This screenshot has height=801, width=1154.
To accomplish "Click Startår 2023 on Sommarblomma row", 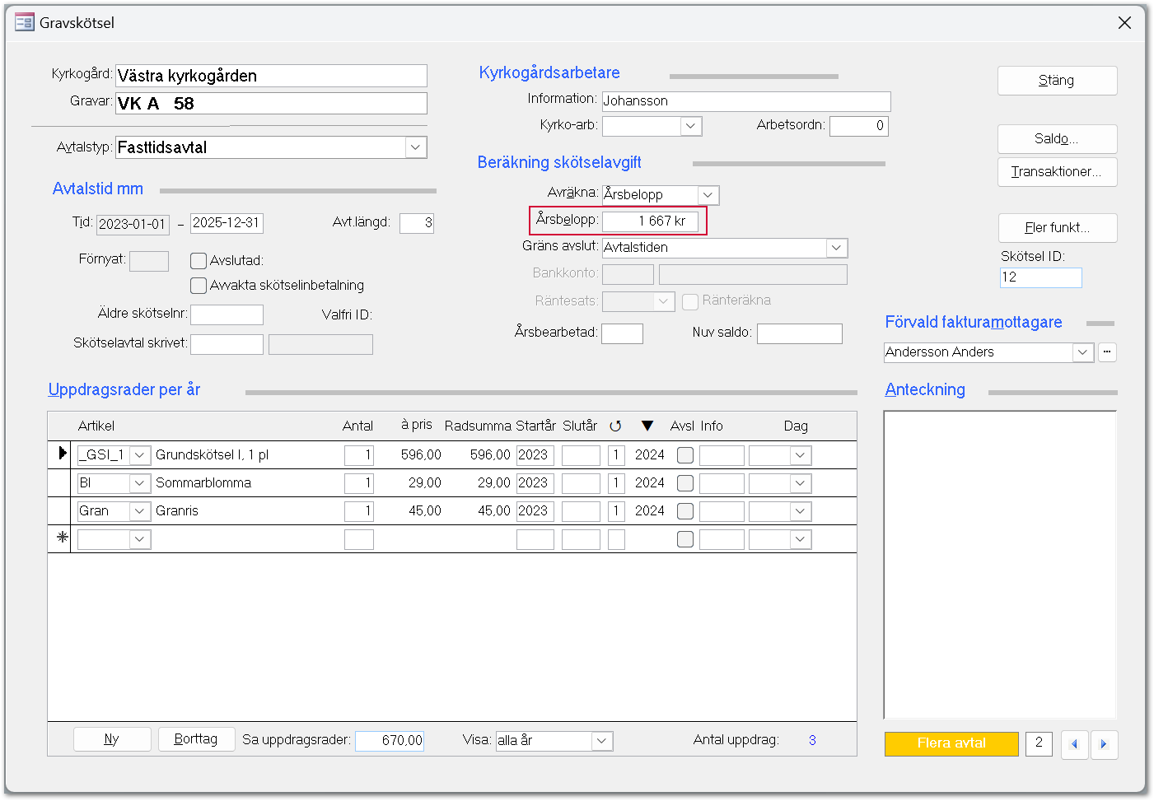I will point(535,483).
